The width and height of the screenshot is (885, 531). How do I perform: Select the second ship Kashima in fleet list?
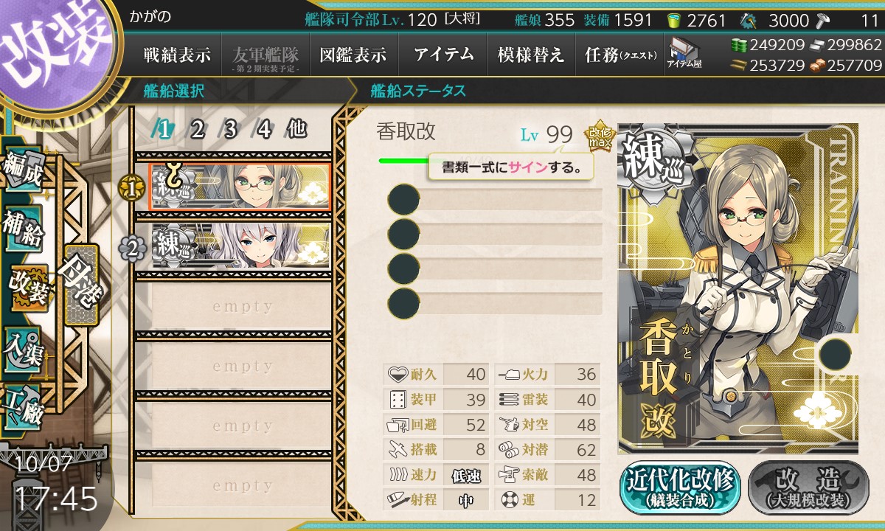point(240,246)
